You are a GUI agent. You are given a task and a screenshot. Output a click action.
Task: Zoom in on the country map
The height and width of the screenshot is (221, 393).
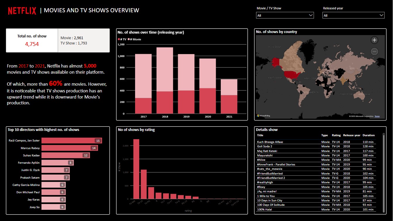pos(374,40)
